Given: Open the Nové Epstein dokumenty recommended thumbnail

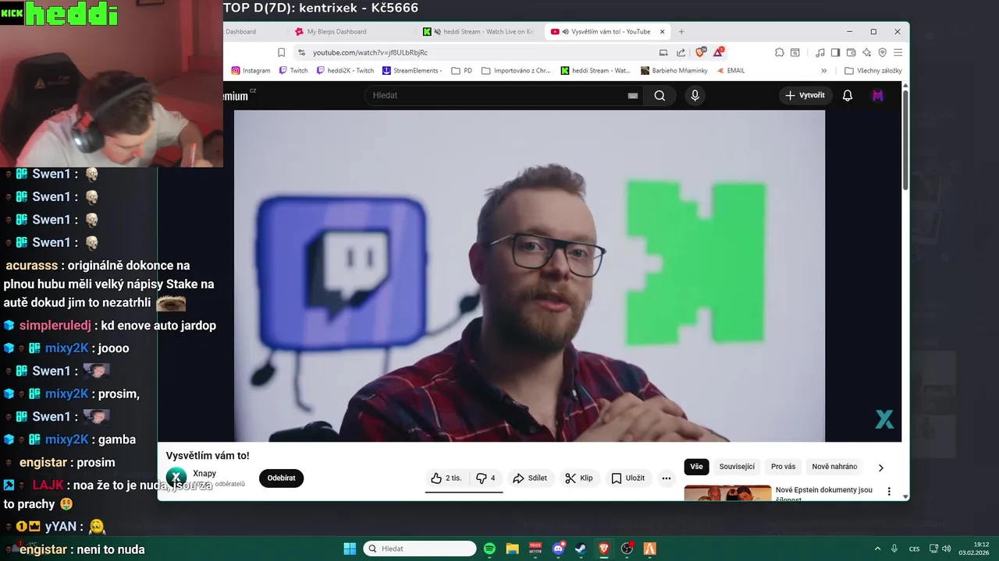Looking at the screenshot, I should tap(727, 493).
